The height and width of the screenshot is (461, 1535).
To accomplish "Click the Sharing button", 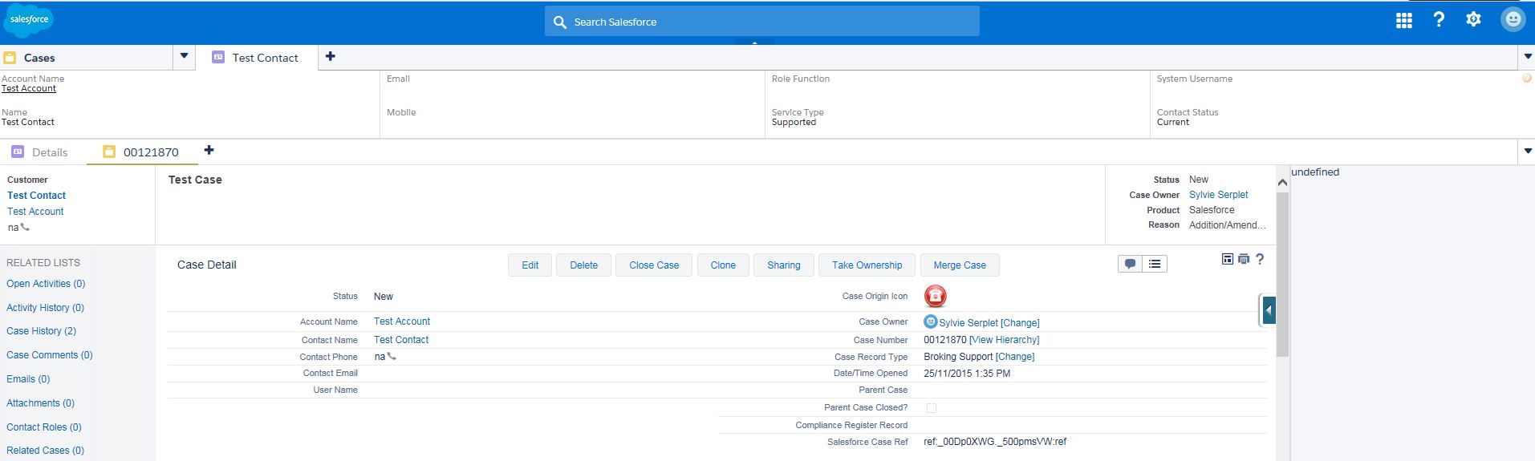I will (784, 265).
